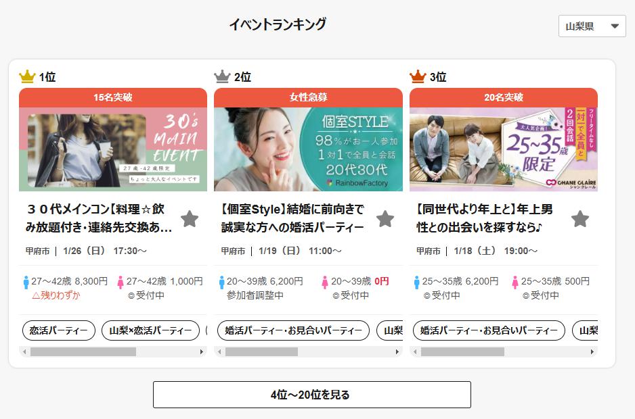Click right scroll arrow under 1位 tags
The image size is (635, 419).
tap(202, 352)
